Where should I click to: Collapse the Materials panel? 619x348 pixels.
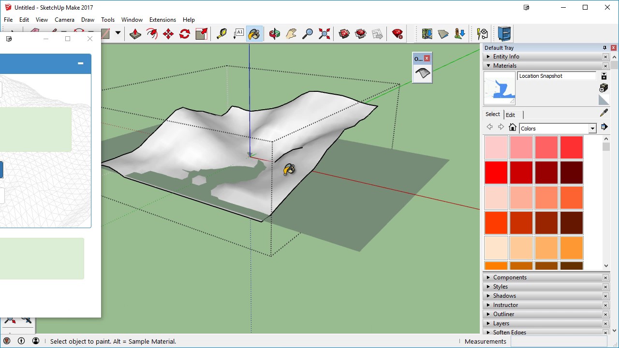(x=544, y=66)
